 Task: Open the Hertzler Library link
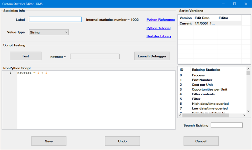click(159, 36)
